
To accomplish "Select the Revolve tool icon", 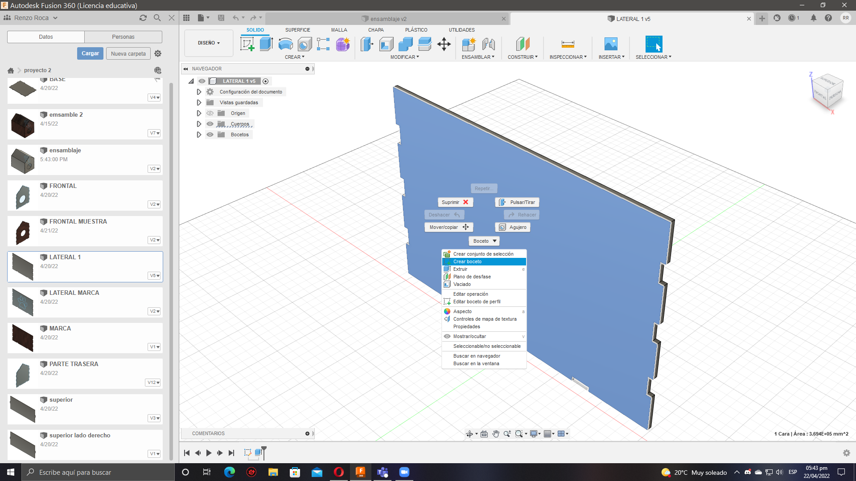I will click(x=285, y=44).
